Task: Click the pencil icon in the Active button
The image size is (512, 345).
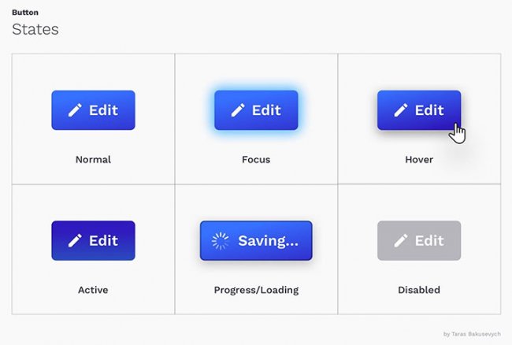Action: 75,241
